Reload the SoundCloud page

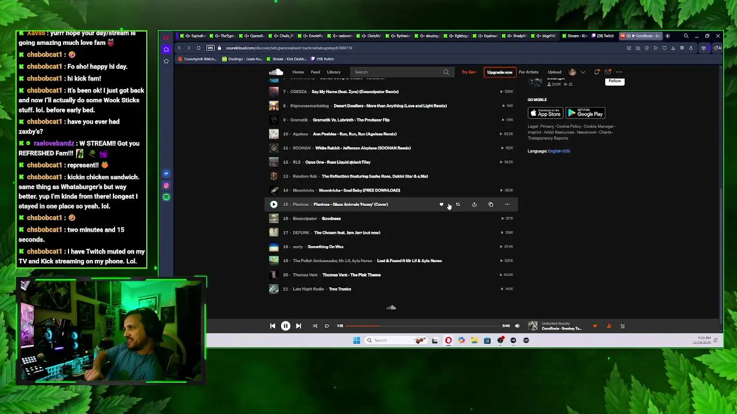tap(199, 48)
